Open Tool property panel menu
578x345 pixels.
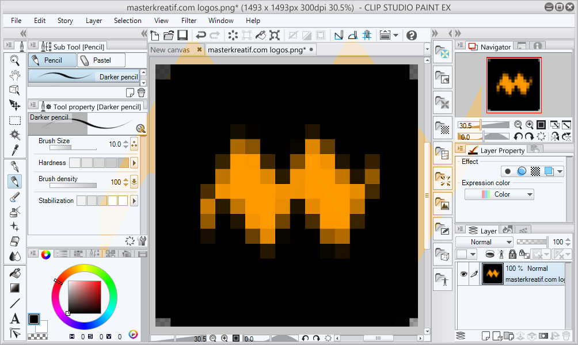(33, 105)
